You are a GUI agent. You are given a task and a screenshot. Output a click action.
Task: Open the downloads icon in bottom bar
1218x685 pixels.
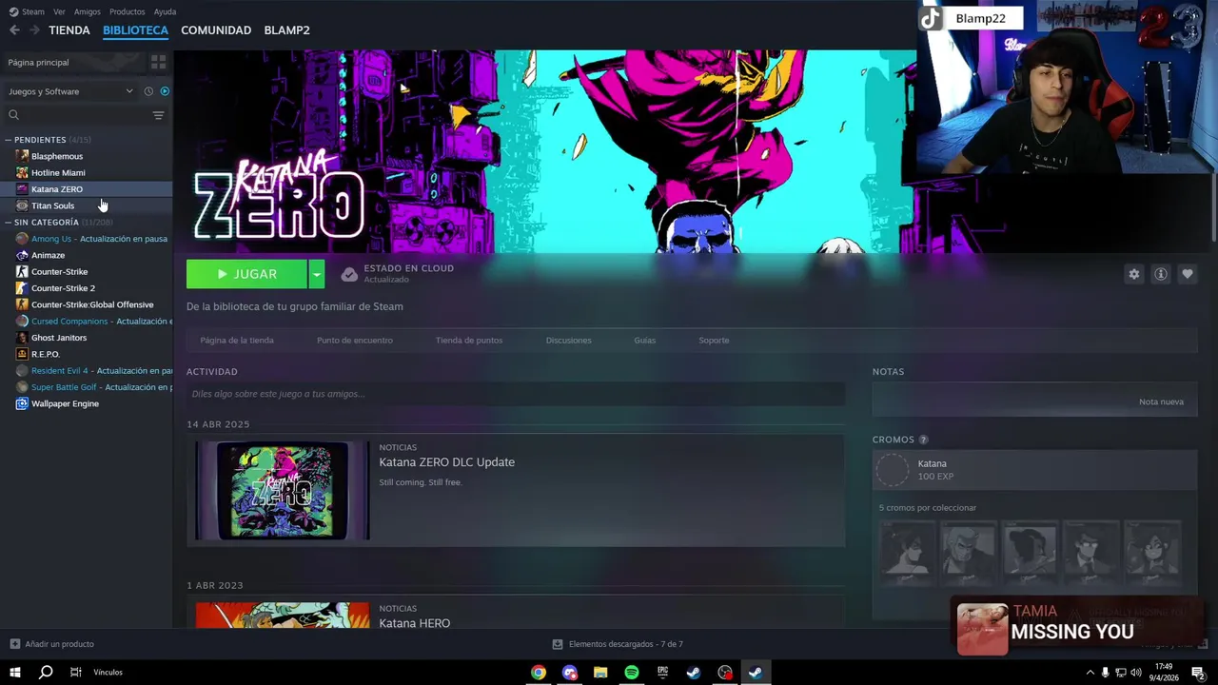point(558,644)
